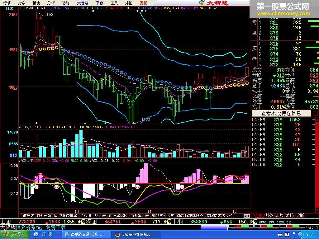319x239 pixels.
Task: Open the 工具 menu
Action: click(x=114, y=3)
